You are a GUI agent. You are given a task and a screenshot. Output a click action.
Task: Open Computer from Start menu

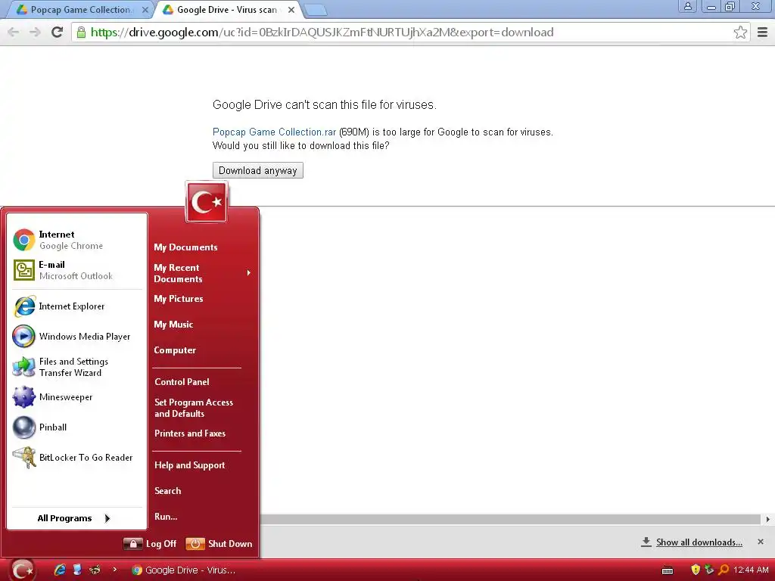click(x=175, y=350)
